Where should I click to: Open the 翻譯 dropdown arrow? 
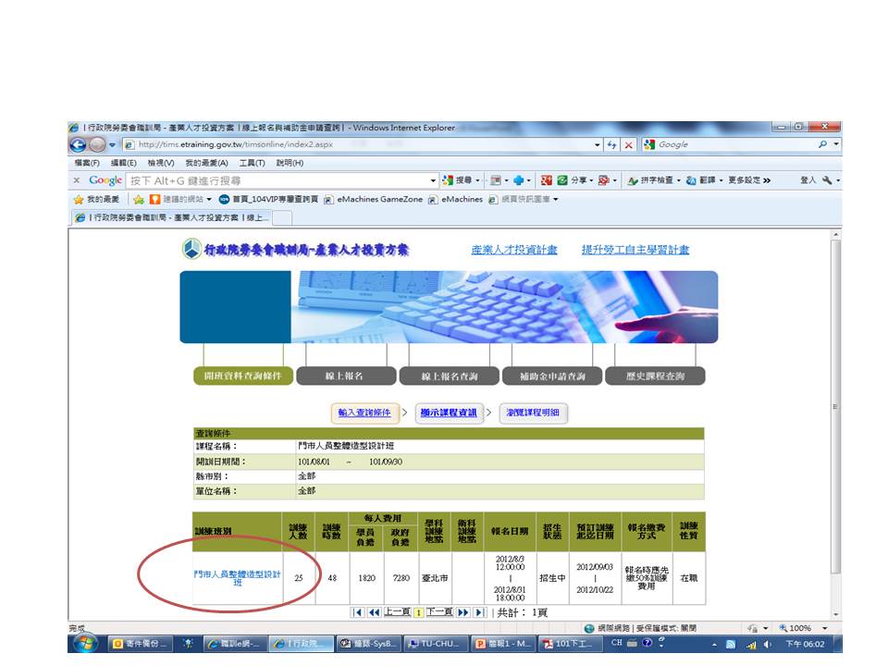pos(721,180)
